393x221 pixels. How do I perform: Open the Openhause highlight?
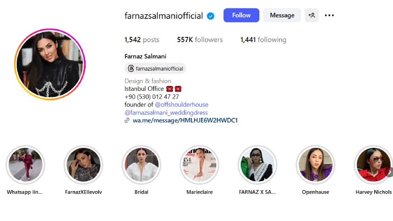tap(315, 165)
